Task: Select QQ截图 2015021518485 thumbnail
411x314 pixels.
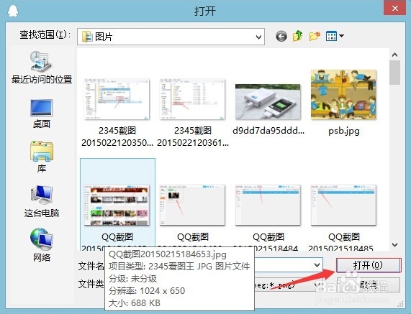Action: (x=343, y=206)
